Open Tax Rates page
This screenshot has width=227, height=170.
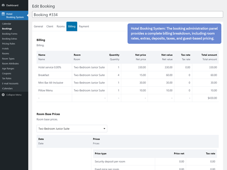point(7,78)
